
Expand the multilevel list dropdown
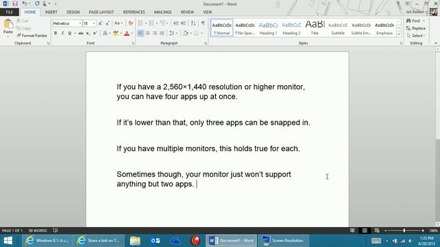click(x=168, y=23)
